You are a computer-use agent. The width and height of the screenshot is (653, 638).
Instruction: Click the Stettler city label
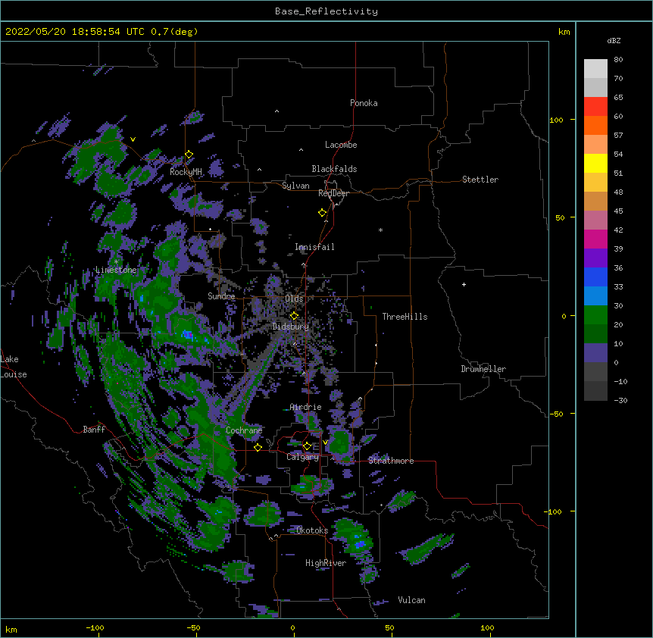coord(480,180)
